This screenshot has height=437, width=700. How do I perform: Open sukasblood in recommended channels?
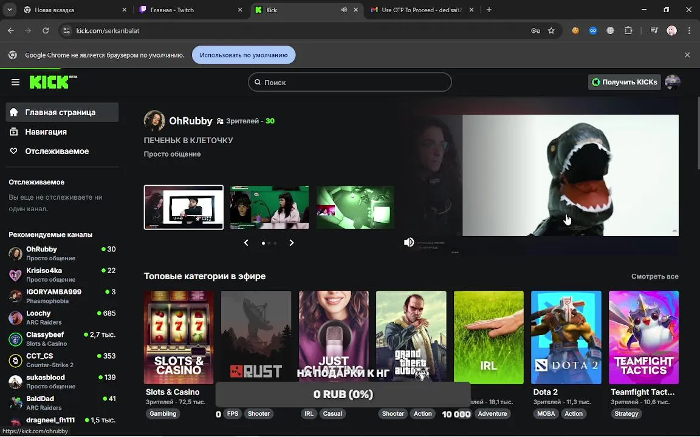click(62, 382)
